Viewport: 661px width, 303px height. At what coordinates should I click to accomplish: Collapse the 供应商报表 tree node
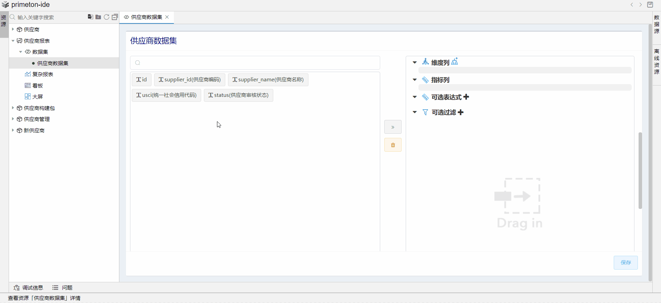[13, 41]
